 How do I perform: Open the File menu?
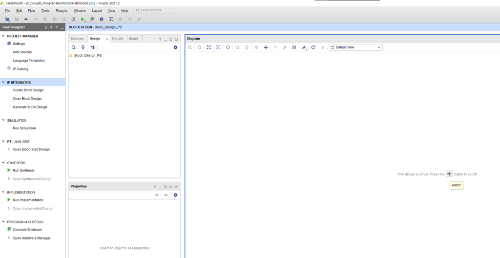(7, 11)
